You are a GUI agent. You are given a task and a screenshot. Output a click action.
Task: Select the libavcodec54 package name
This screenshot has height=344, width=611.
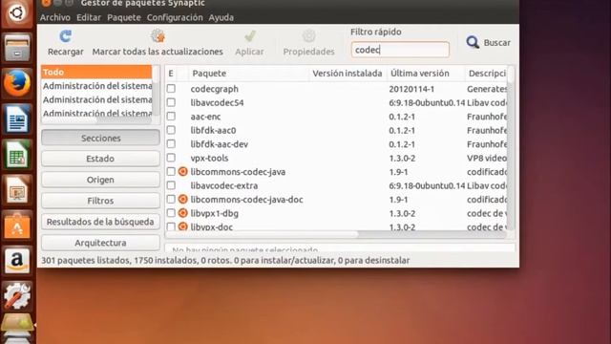coord(217,102)
